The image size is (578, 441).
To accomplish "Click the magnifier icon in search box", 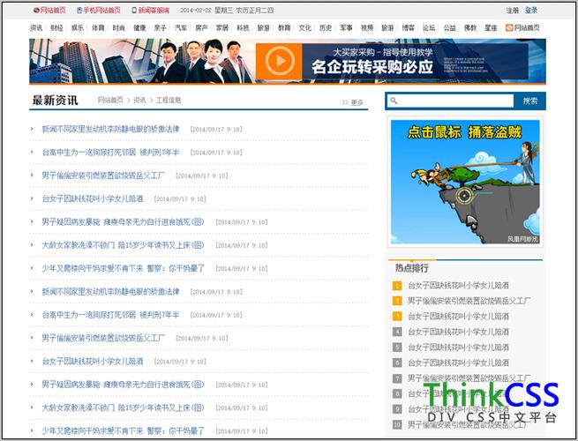I will 394,101.
